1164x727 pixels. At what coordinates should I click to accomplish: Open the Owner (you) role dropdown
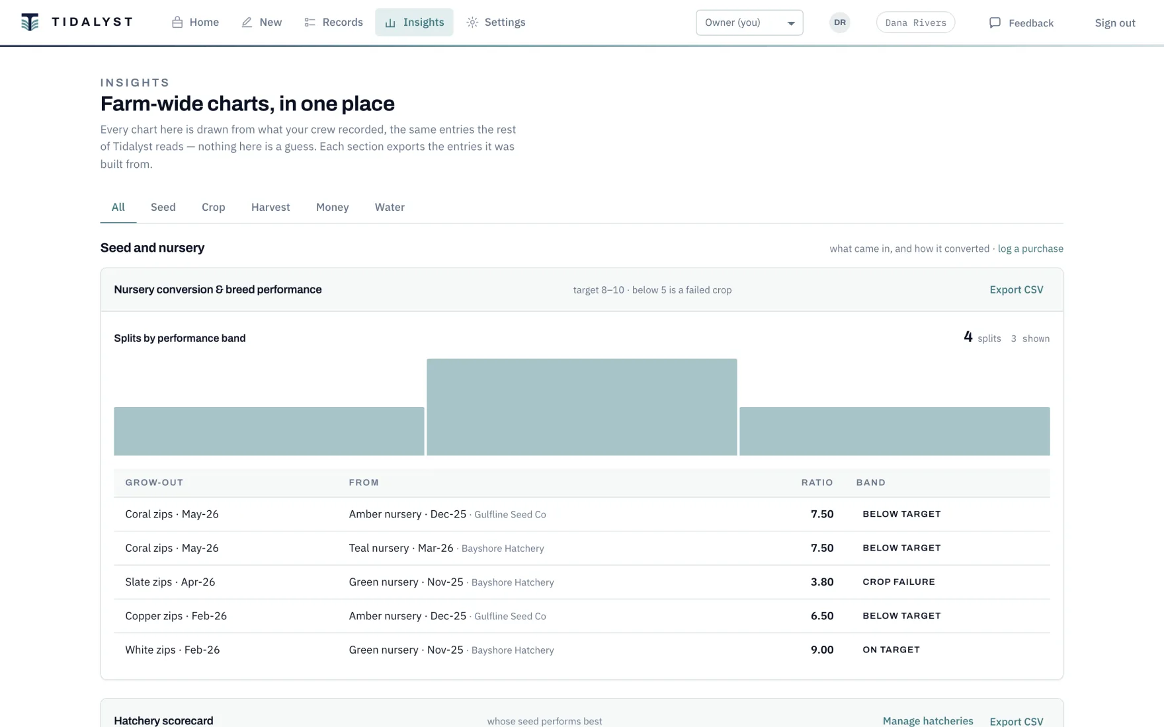pyautogui.click(x=749, y=22)
